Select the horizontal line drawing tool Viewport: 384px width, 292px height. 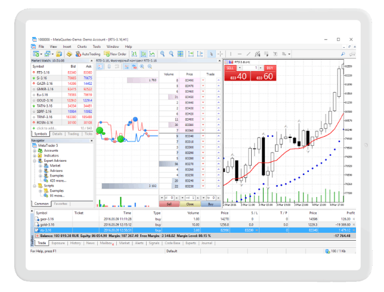click(240, 54)
